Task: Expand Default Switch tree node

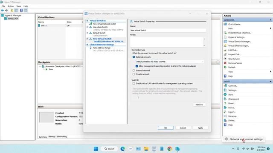Action: [x=87, y=33]
